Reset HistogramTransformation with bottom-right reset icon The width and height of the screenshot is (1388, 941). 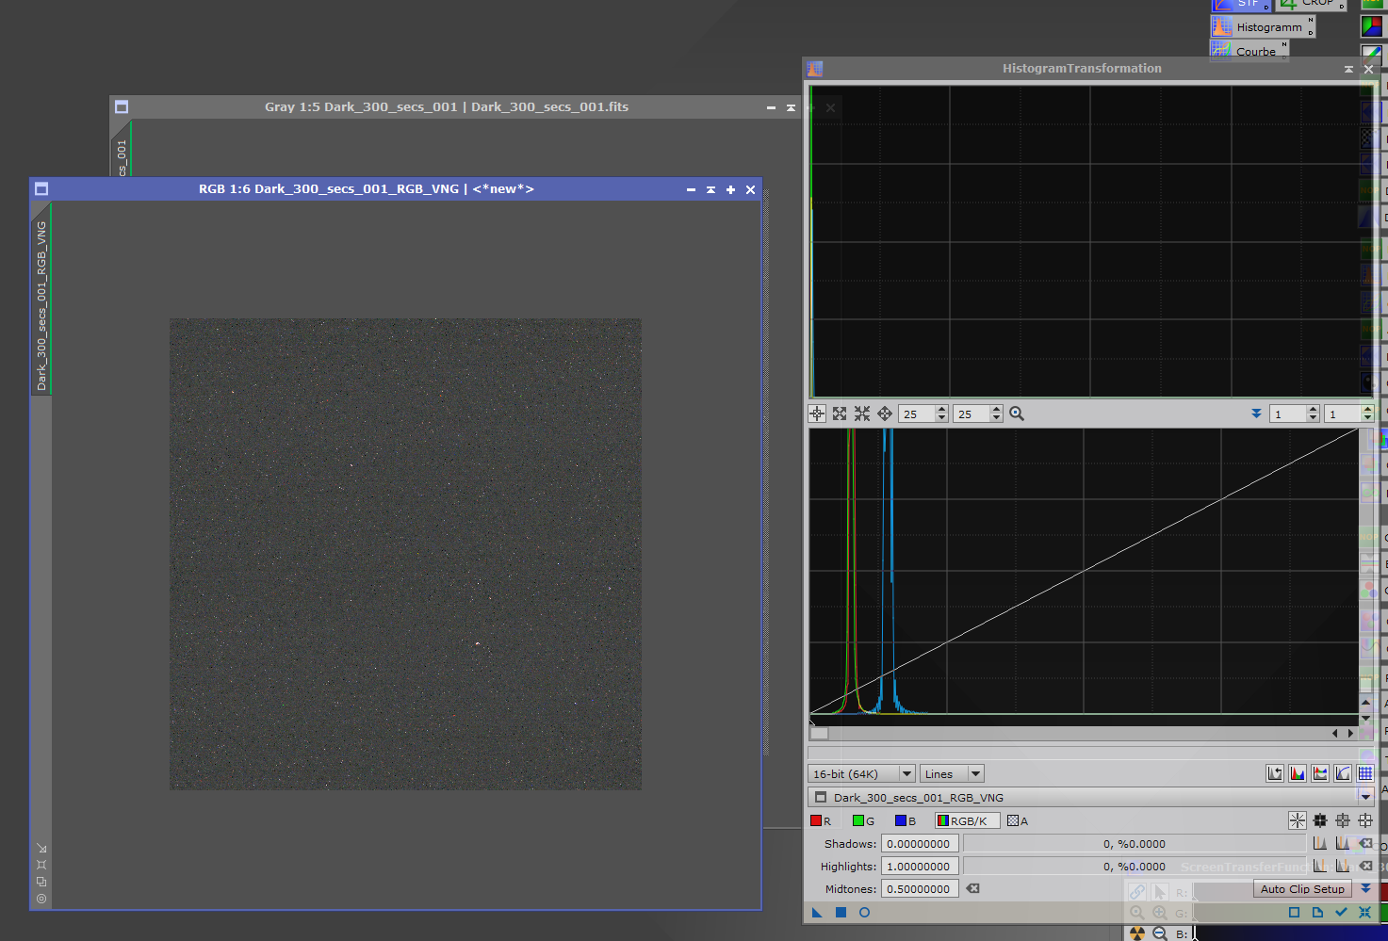1364,912
